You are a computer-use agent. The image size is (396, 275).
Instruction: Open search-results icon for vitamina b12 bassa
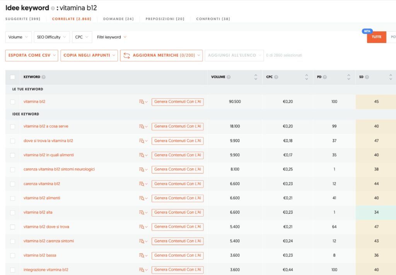pyautogui.click(x=143, y=256)
